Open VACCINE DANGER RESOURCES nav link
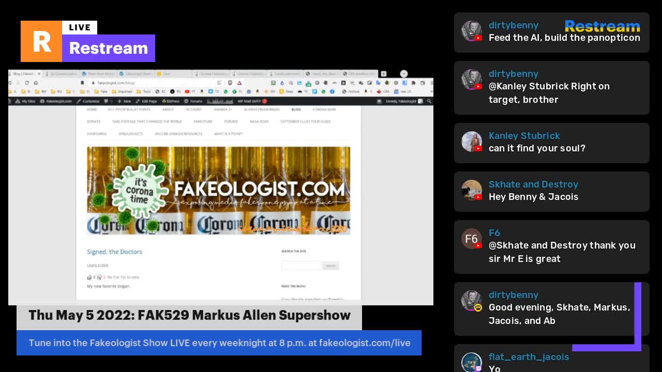The image size is (662, 372). (178, 134)
